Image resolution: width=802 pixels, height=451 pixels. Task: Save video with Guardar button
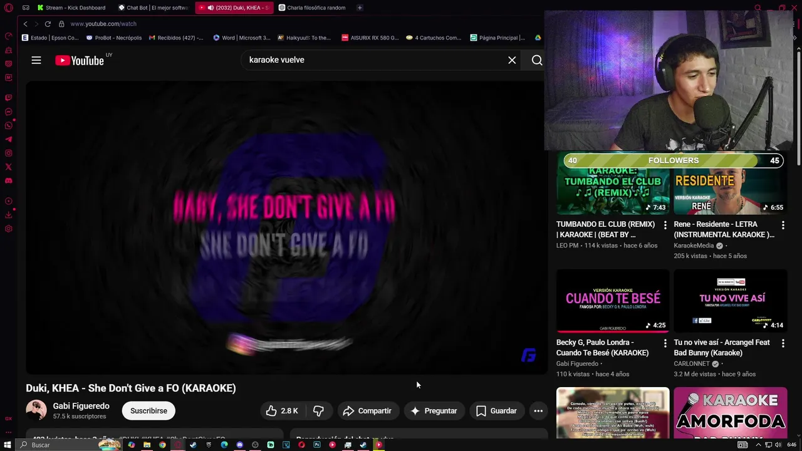point(496,411)
